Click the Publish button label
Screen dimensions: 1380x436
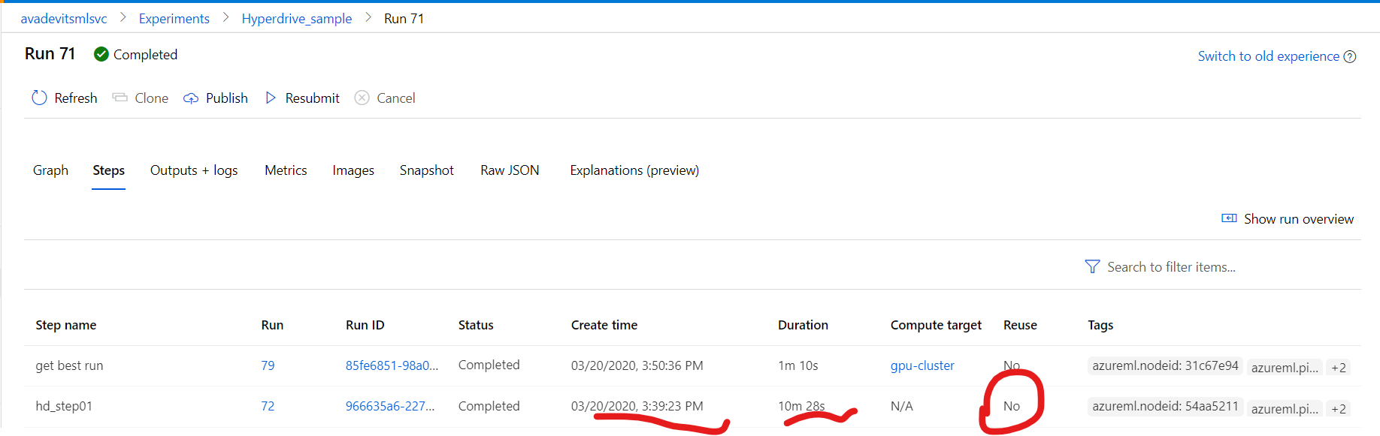pyautogui.click(x=227, y=98)
